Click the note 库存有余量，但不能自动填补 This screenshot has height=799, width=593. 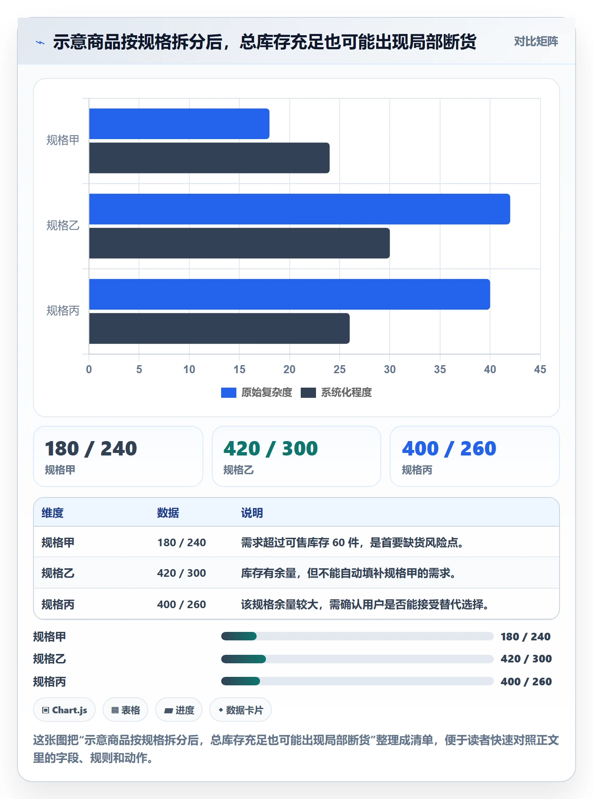click(349, 573)
